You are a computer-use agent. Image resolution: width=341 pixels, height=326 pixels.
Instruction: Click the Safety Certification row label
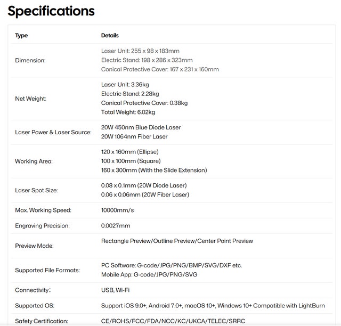[42, 321]
